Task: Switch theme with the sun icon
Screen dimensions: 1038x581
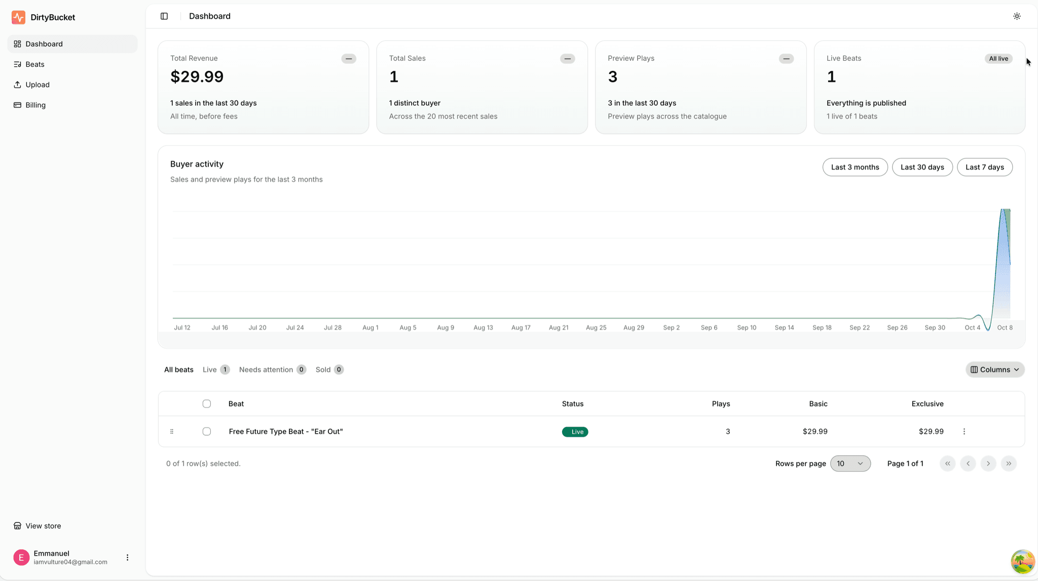Action: coord(1017,16)
